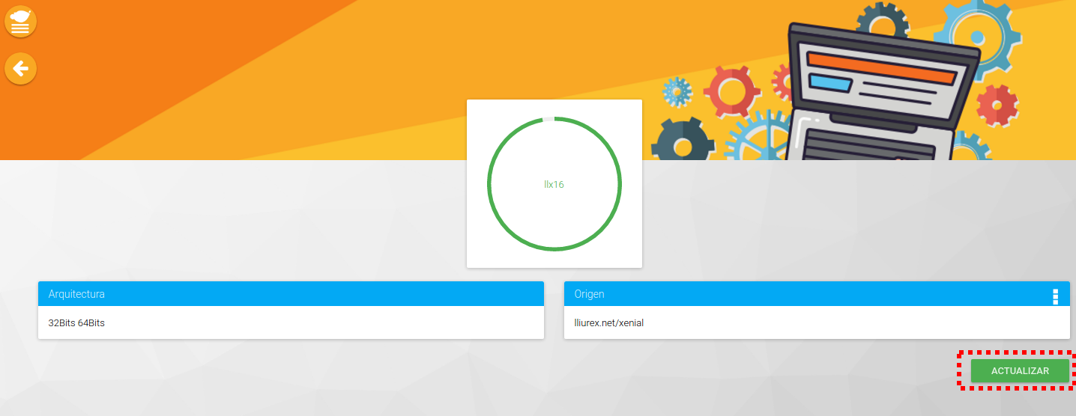Click the large blue gear at top right
Screen dimensions: 1076x416
(x=976, y=34)
